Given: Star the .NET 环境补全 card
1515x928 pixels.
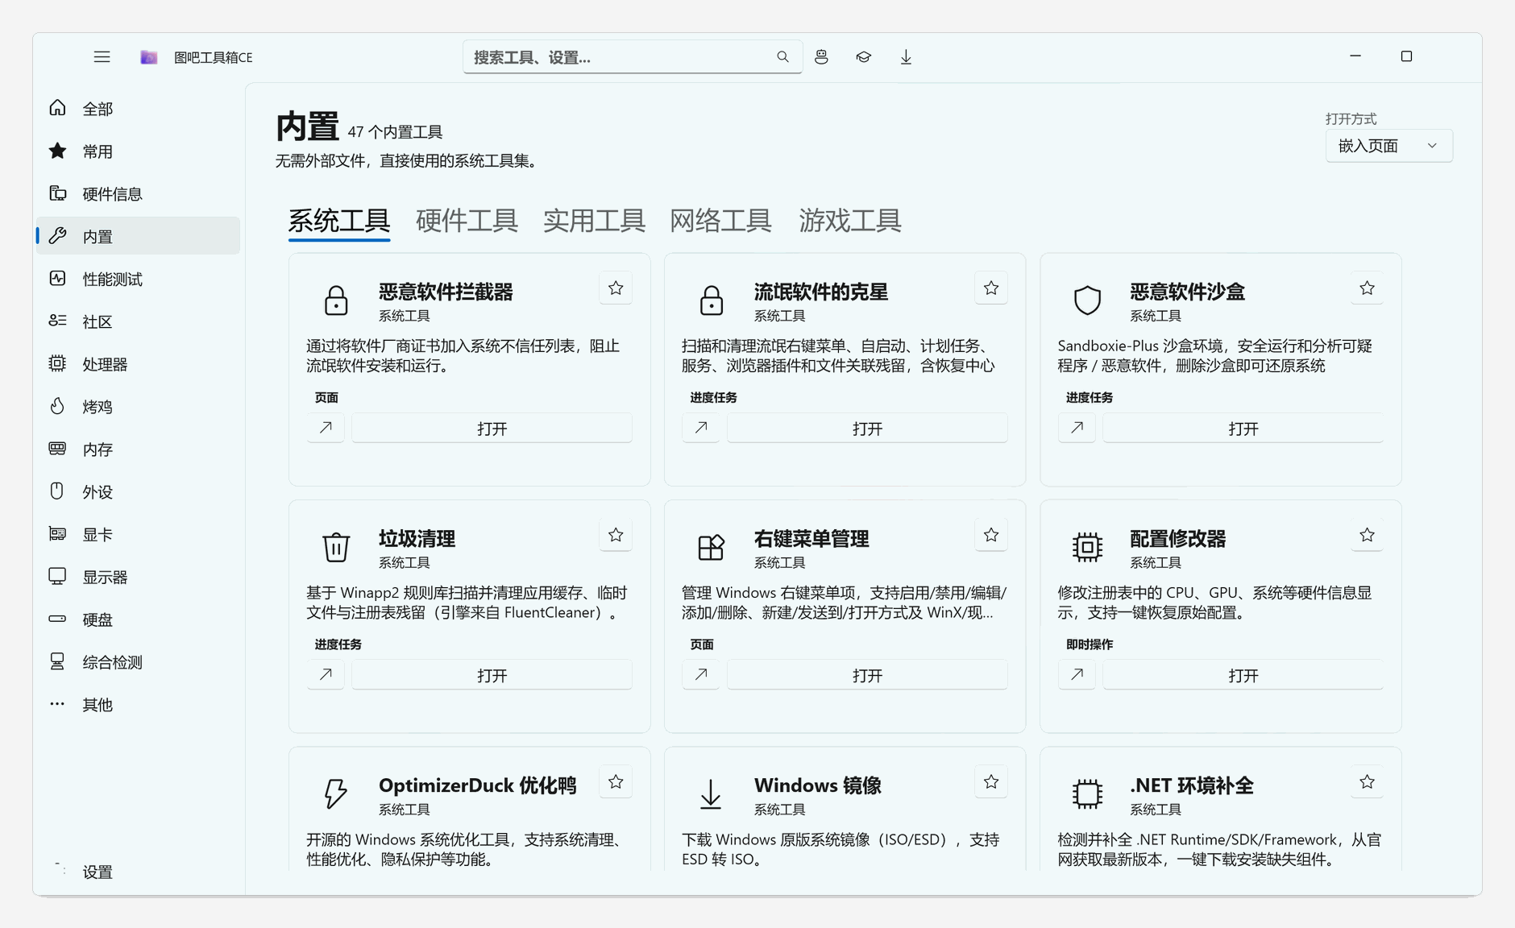Looking at the screenshot, I should point(1367,781).
